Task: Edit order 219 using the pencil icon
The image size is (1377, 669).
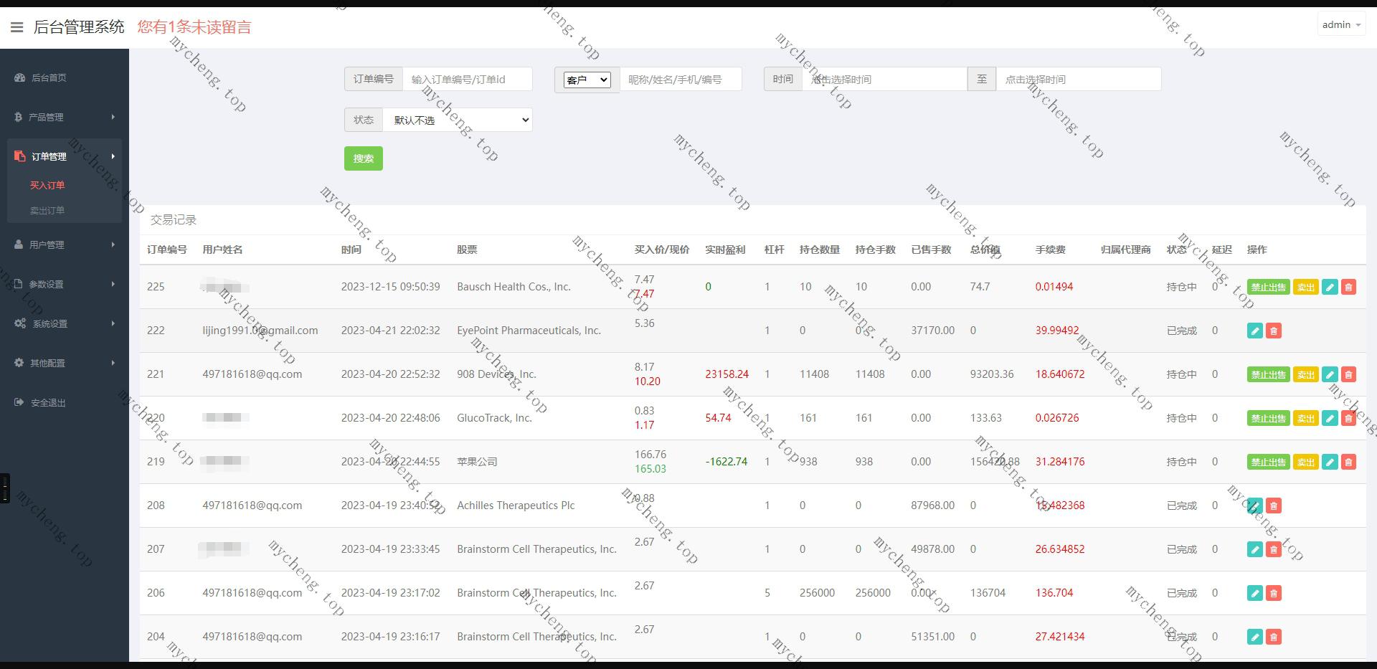Action: 1330,462
